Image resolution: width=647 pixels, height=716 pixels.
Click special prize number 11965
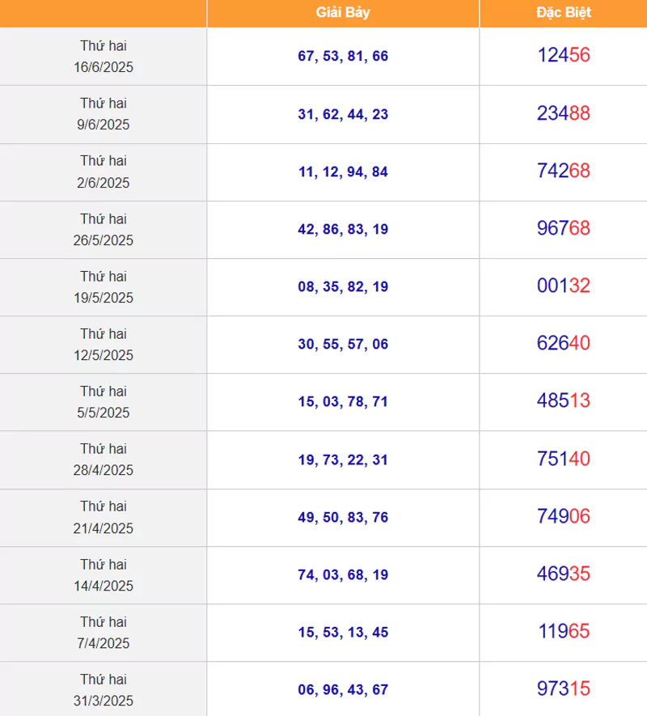coord(564,632)
